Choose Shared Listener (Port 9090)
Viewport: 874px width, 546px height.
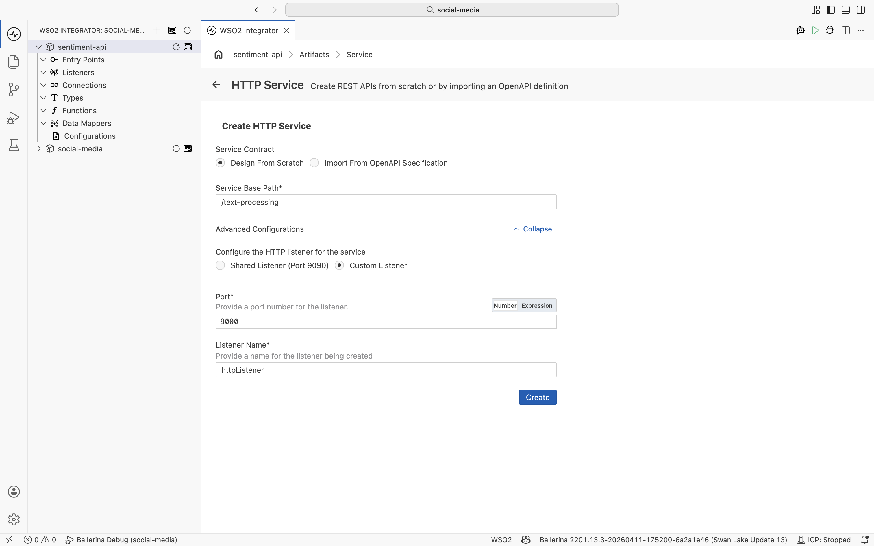click(220, 265)
